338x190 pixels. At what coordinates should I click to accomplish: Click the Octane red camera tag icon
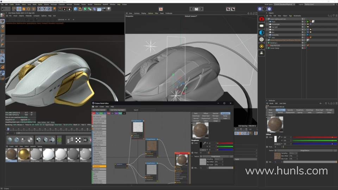pos(262,19)
